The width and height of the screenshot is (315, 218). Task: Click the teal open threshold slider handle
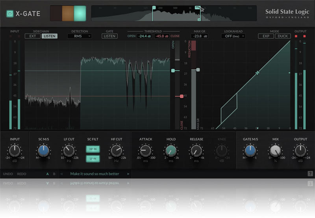point(173,71)
